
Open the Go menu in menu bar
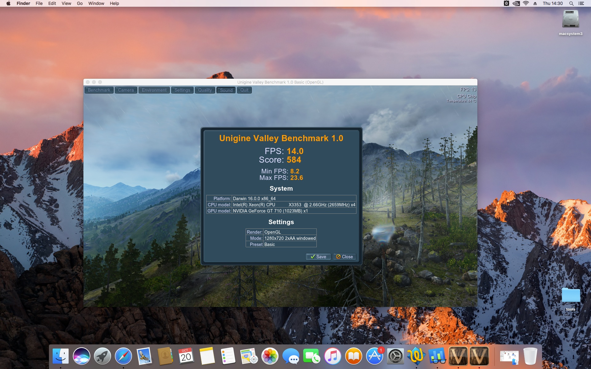(80, 3)
